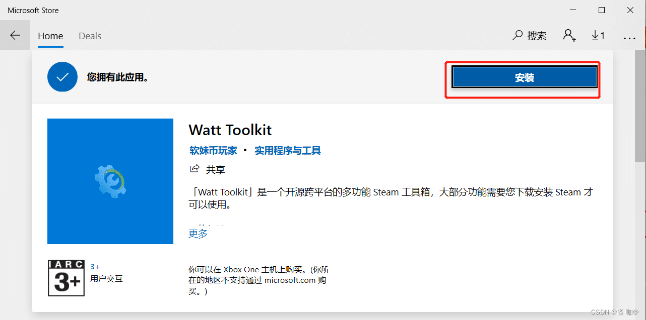Click the Xbox One purchase notice text
Viewport: 646px width, 320px height.
(x=259, y=280)
